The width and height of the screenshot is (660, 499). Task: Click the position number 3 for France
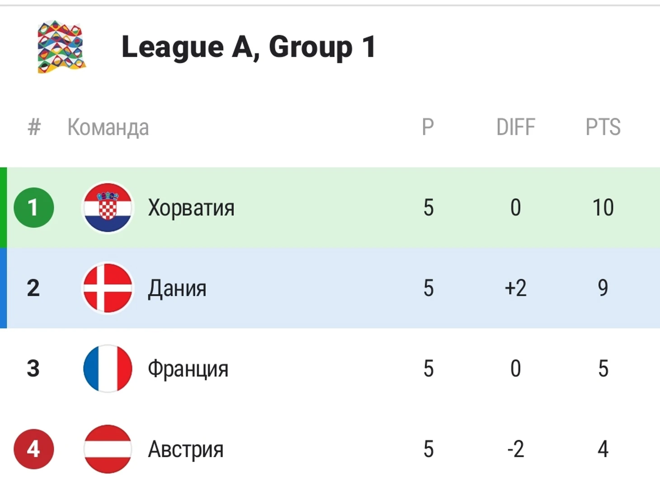[x=33, y=369]
